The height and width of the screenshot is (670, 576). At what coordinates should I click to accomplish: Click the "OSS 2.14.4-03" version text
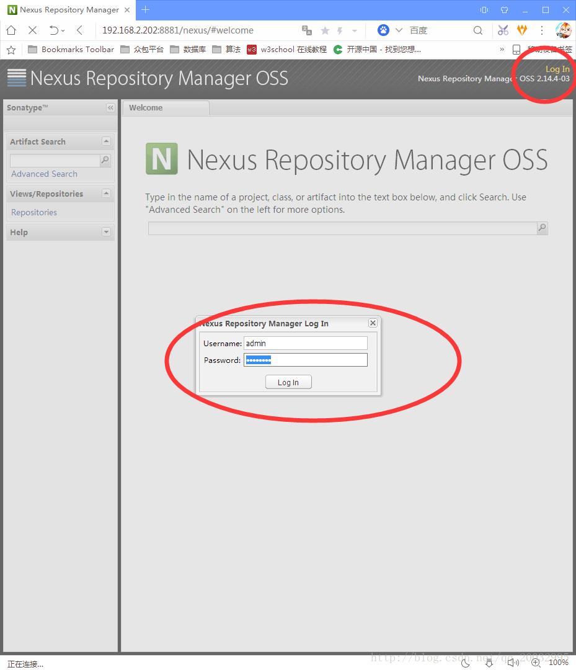point(544,79)
